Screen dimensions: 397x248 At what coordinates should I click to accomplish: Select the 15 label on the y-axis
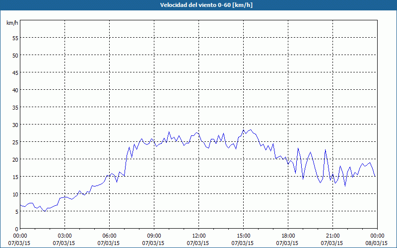15,177
